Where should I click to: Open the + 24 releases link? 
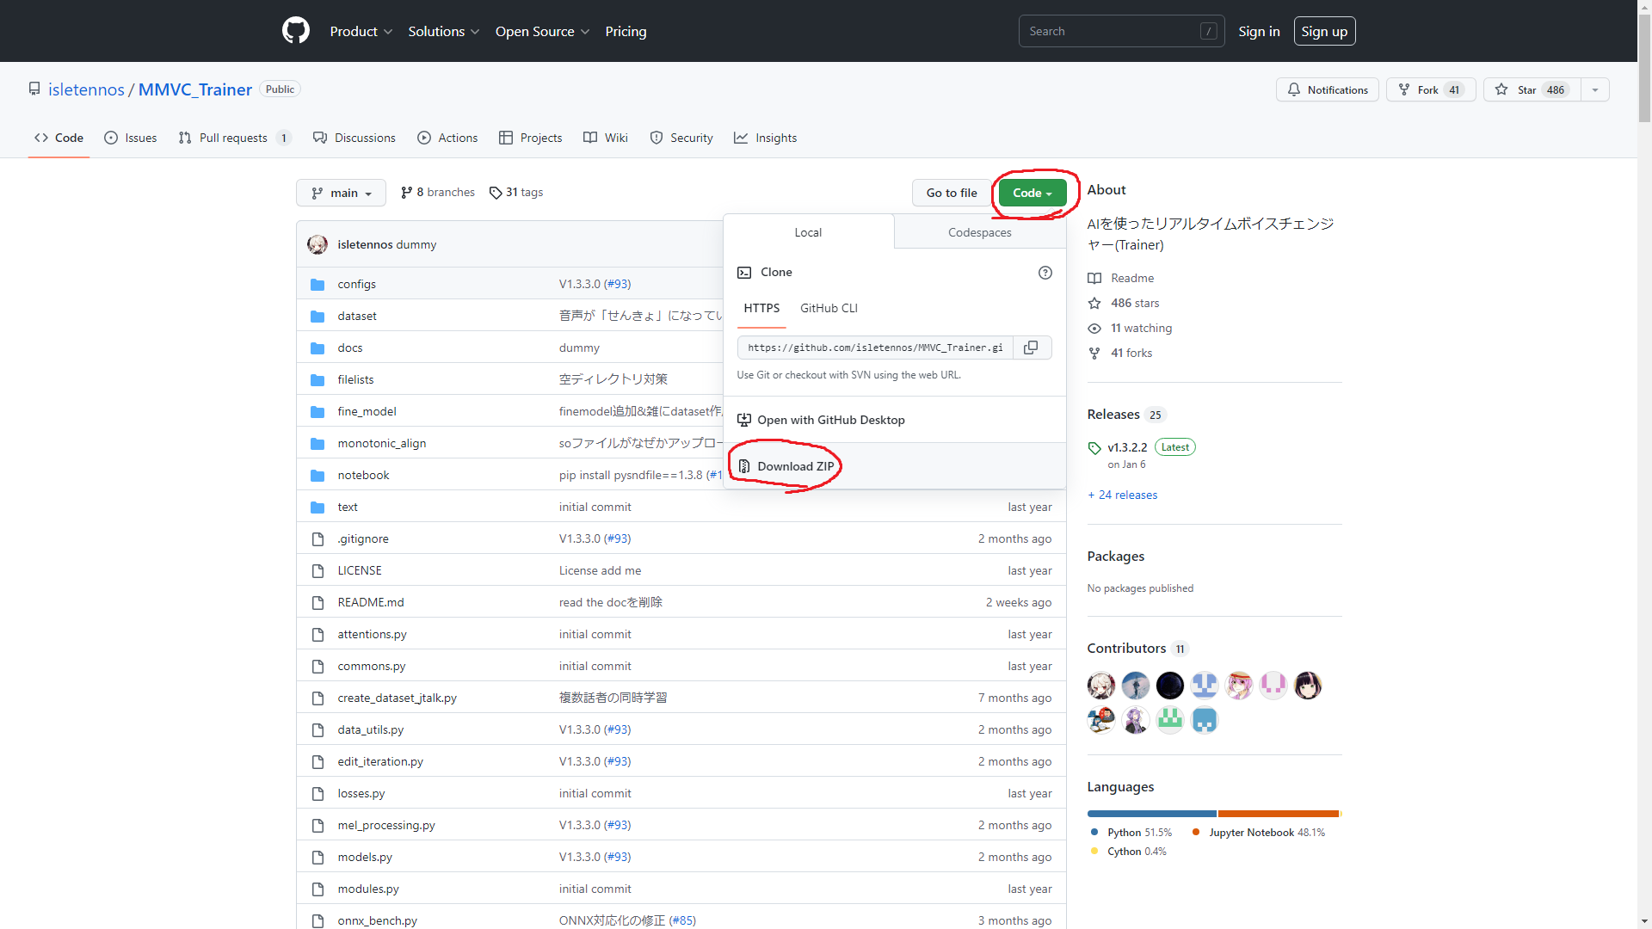(1122, 495)
